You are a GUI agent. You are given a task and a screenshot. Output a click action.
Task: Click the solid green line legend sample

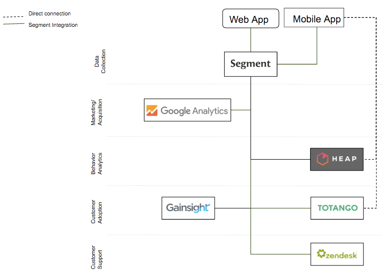[13, 25]
